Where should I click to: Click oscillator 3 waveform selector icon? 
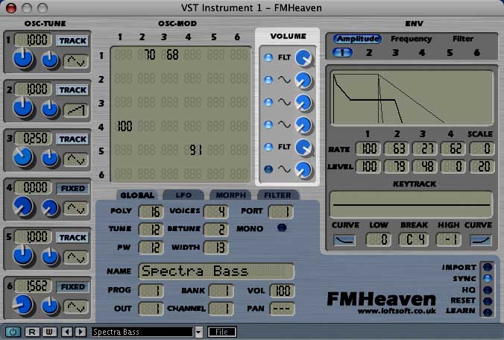click(x=76, y=160)
